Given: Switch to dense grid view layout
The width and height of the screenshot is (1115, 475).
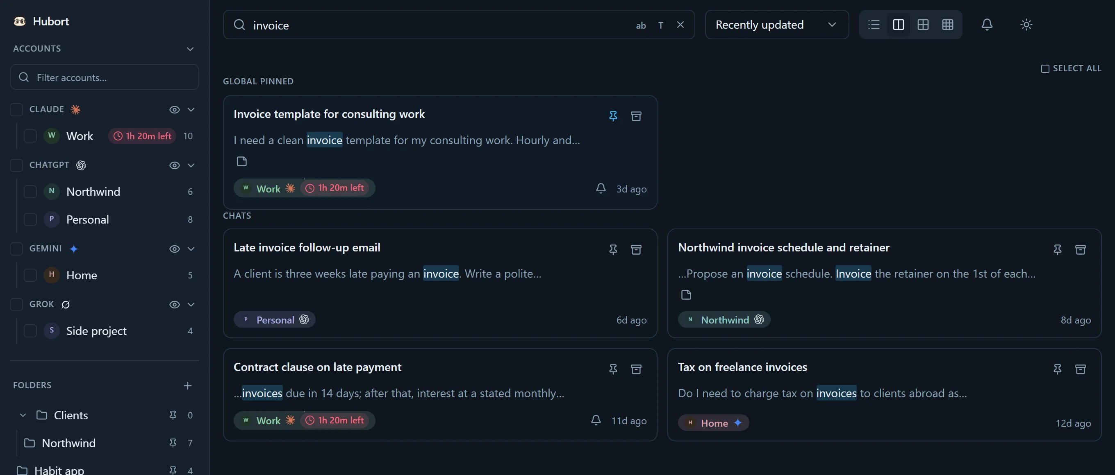Looking at the screenshot, I should click(x=947, y=25).
